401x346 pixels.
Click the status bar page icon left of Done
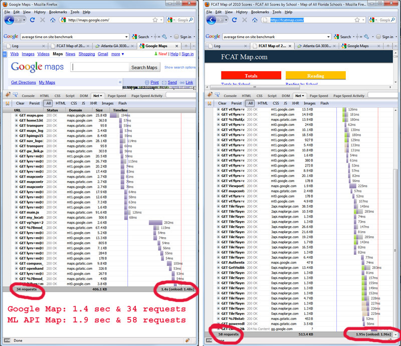[x=7, y=340]
